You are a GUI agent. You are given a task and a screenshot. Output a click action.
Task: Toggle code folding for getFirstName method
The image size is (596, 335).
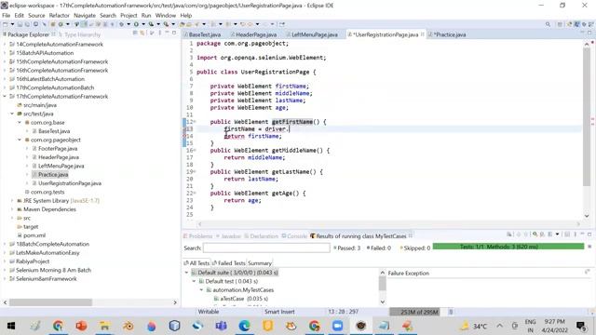point(195,122)
